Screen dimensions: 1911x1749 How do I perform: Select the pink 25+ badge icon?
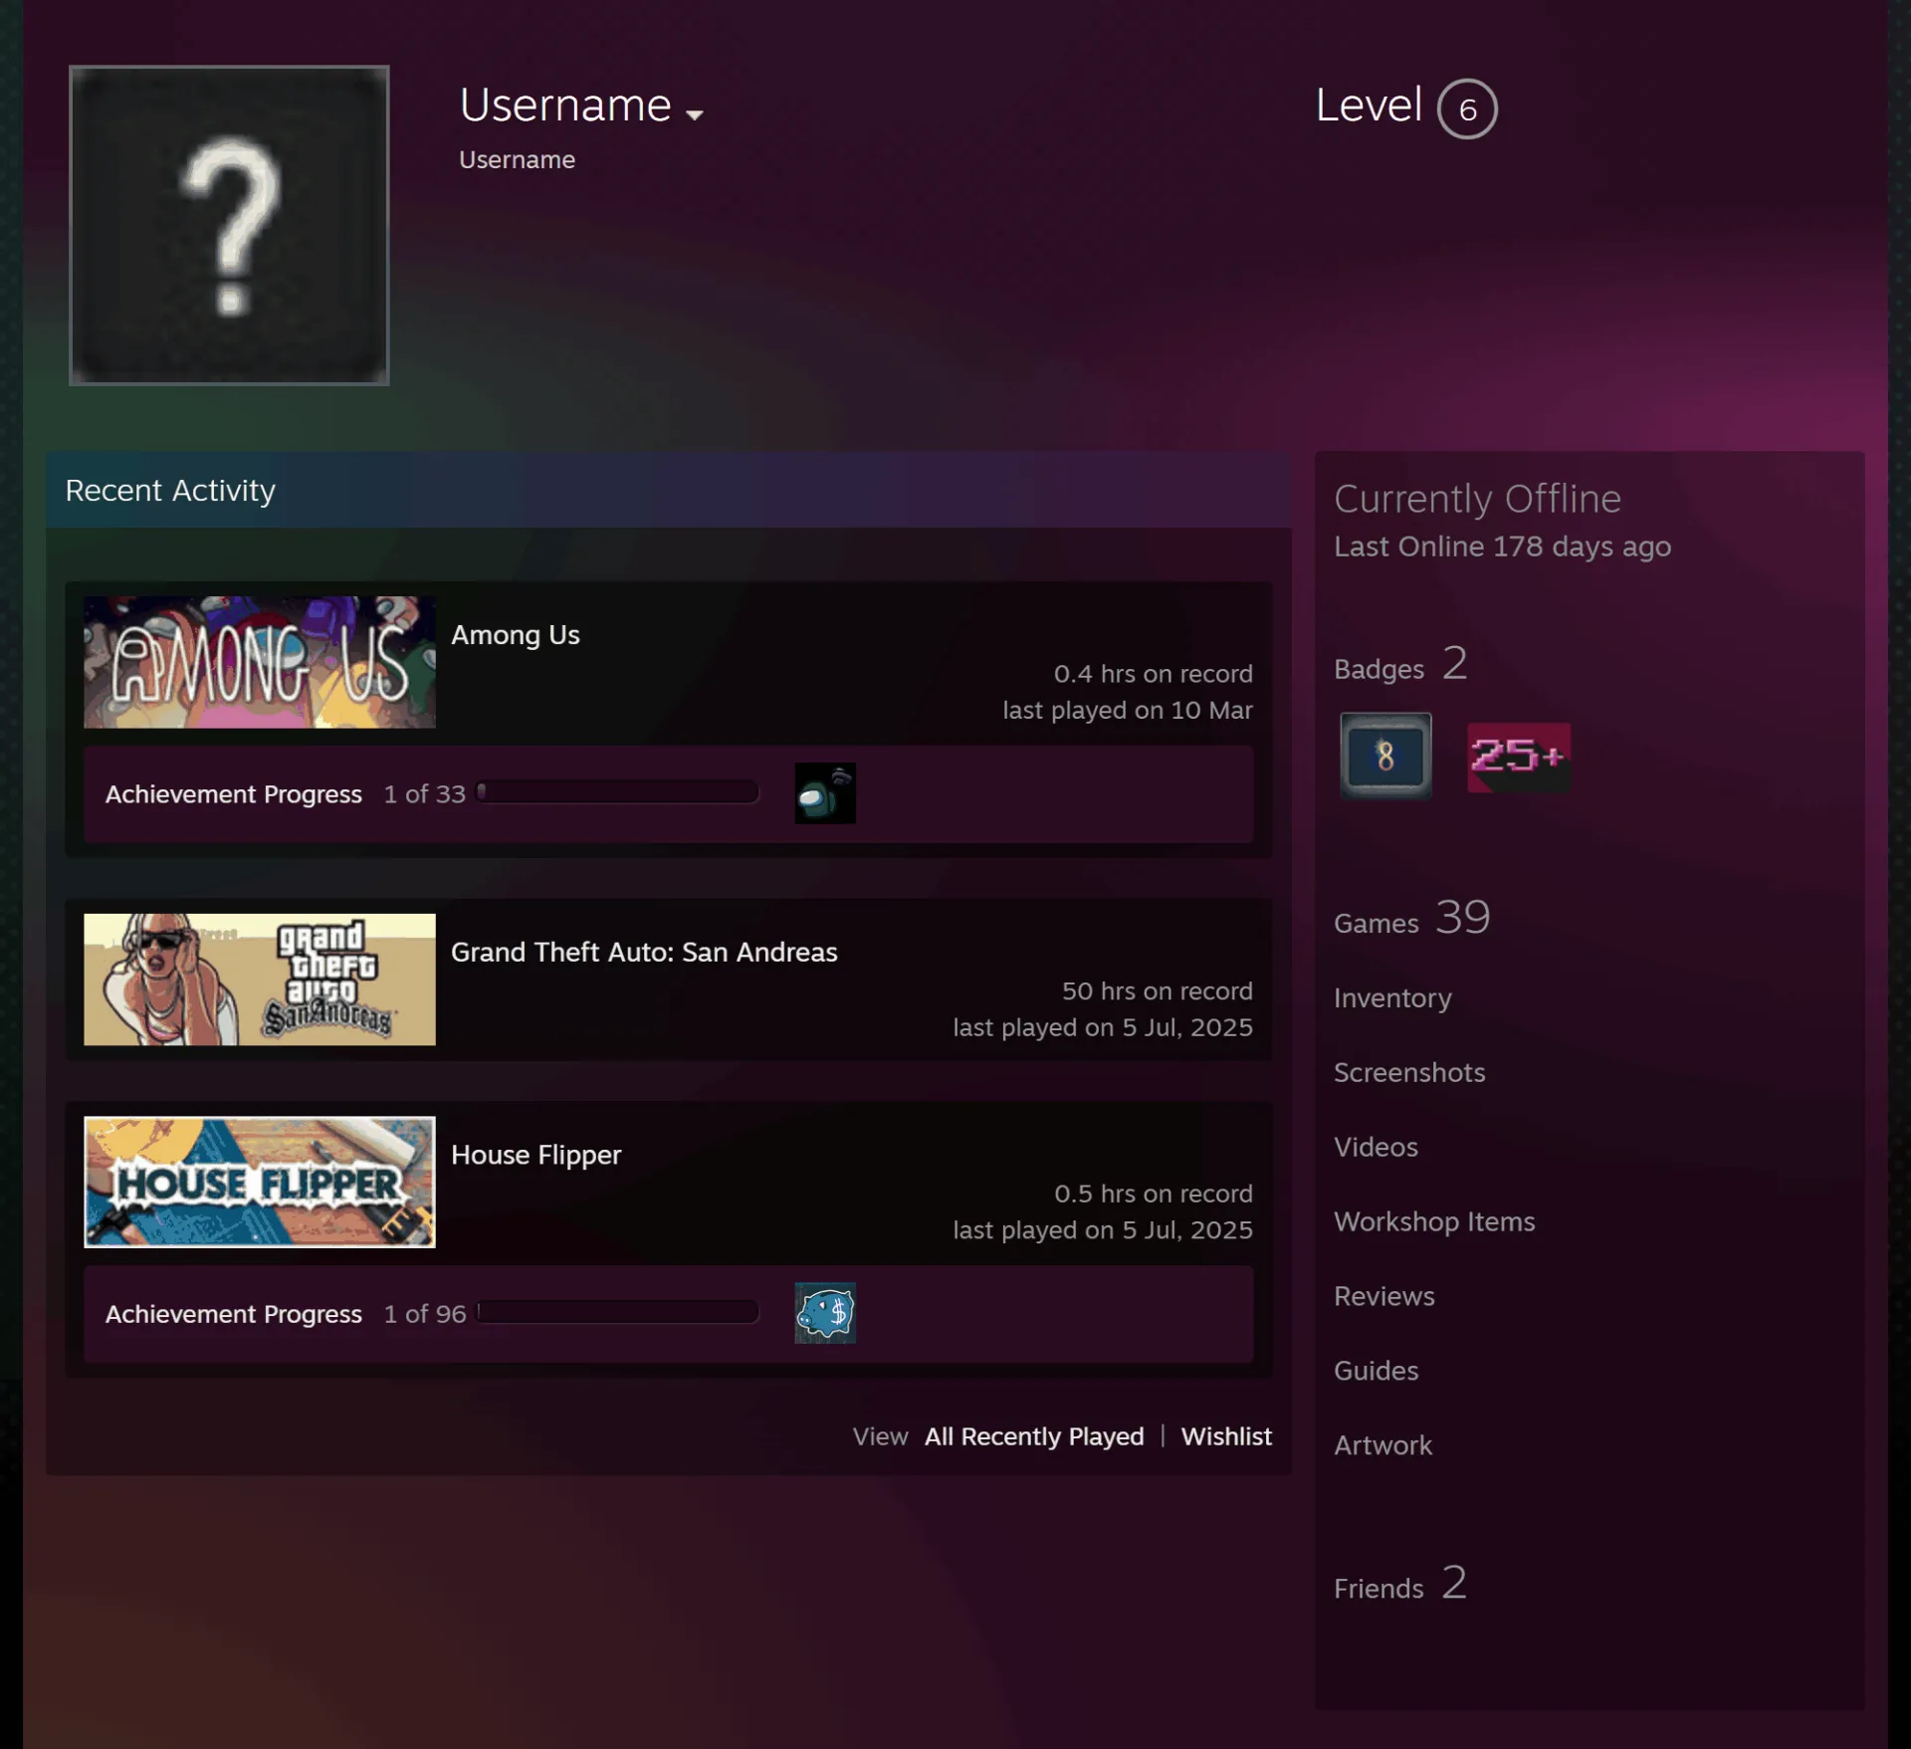pos(1519,758)
